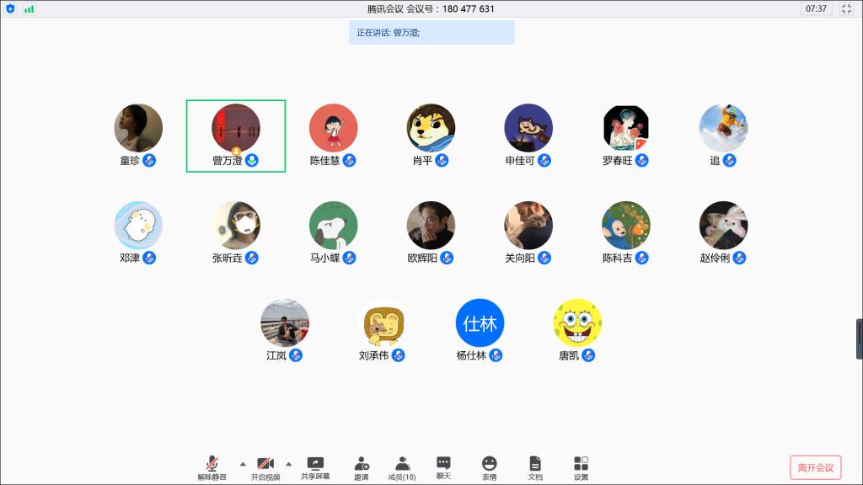
Task: Expand video options arrow beside 开启视频
Action: click(288, 463)
